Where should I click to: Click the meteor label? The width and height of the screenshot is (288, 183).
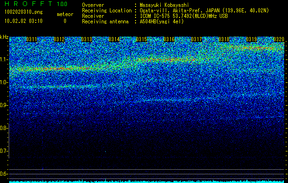pyautogui.click(x=65, y=14)
